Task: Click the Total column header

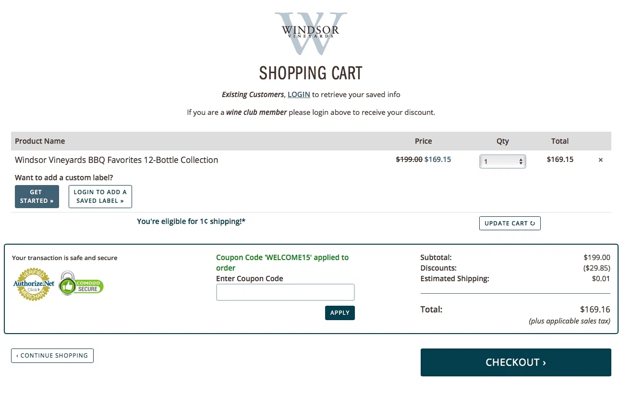Action: tap(560, 141)
